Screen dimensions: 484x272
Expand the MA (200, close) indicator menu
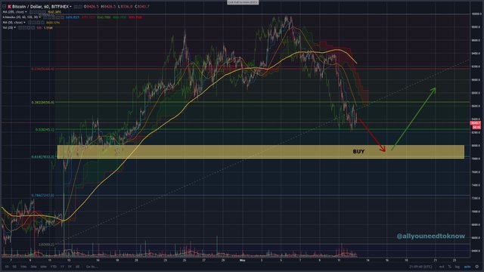pyautogui.click(x=26, y=12)
